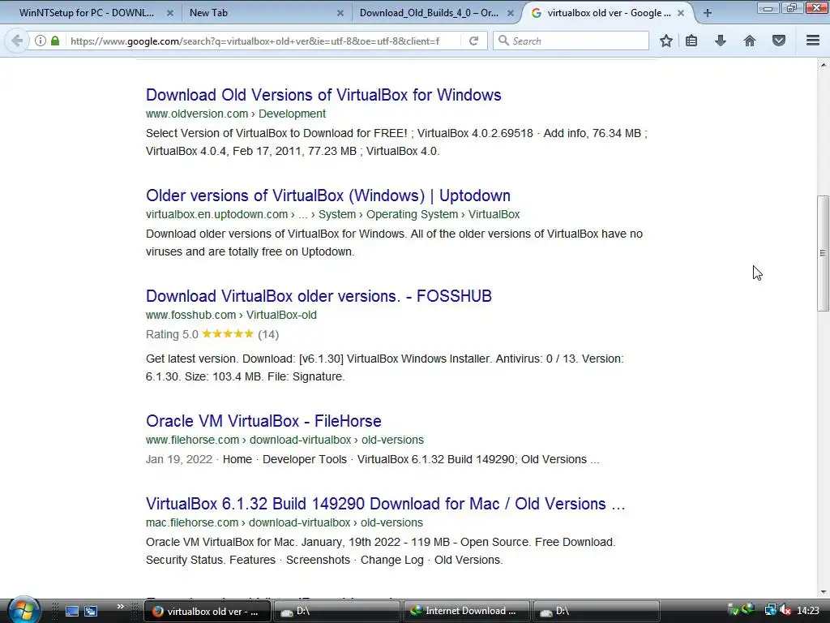Close the New Tab tab
830x623 pixels.
tap(340, 13)
